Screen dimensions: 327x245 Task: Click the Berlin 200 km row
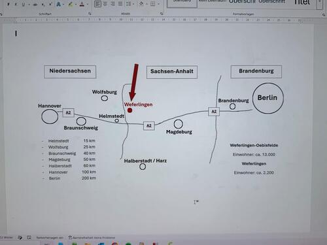[69, 178]
